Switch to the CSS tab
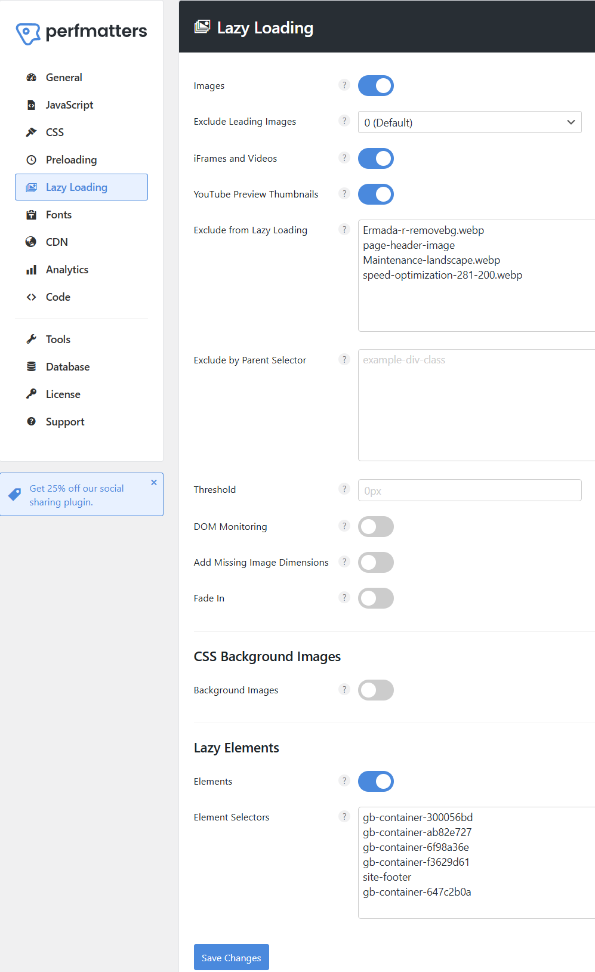The width and height of the screenshot is (595, 972). pyautogui.click(x=81, y=132)
